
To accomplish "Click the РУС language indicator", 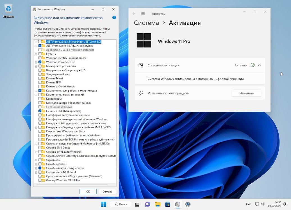I will pyautogui.click(x=248, y=204).
